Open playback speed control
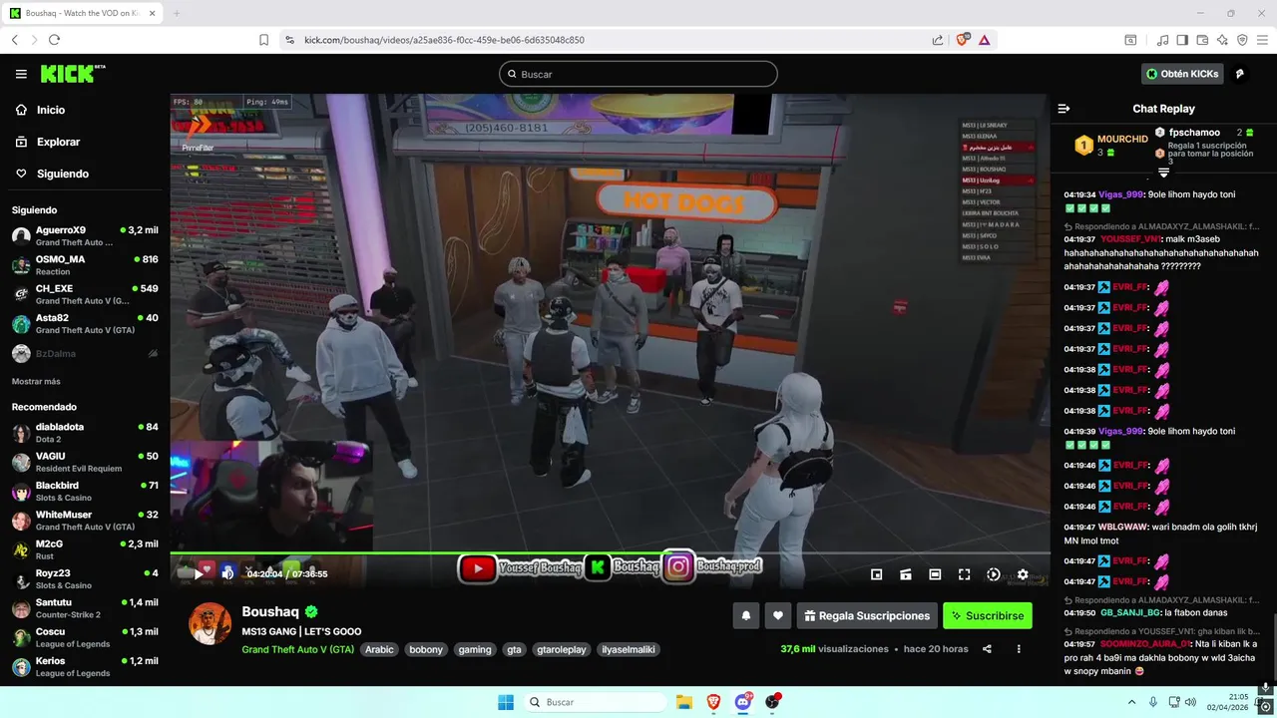Image resolution: width=1277 pixels, height=718 pixels. point(993,574)
